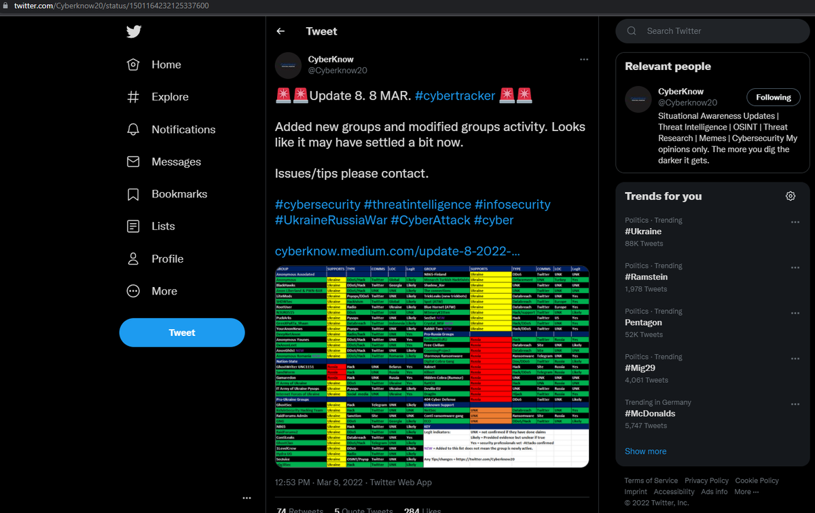Screen dimensions: 815x513
Task: Click CyberKnow avatar in Relevant people
Action: coord(638,99)
